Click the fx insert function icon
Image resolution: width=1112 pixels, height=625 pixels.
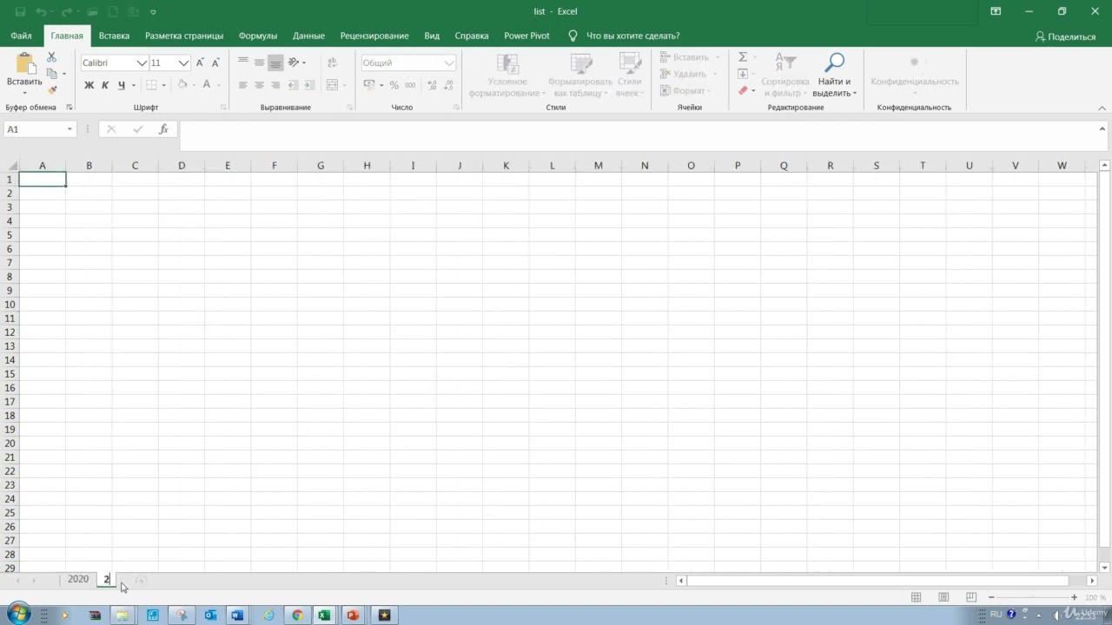163,129
